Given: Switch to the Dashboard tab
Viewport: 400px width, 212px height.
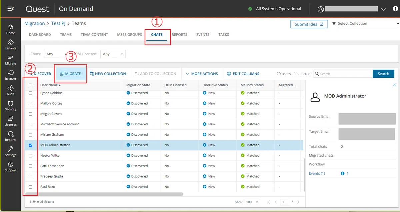Looking at the screenshot, I should [40, 35].
